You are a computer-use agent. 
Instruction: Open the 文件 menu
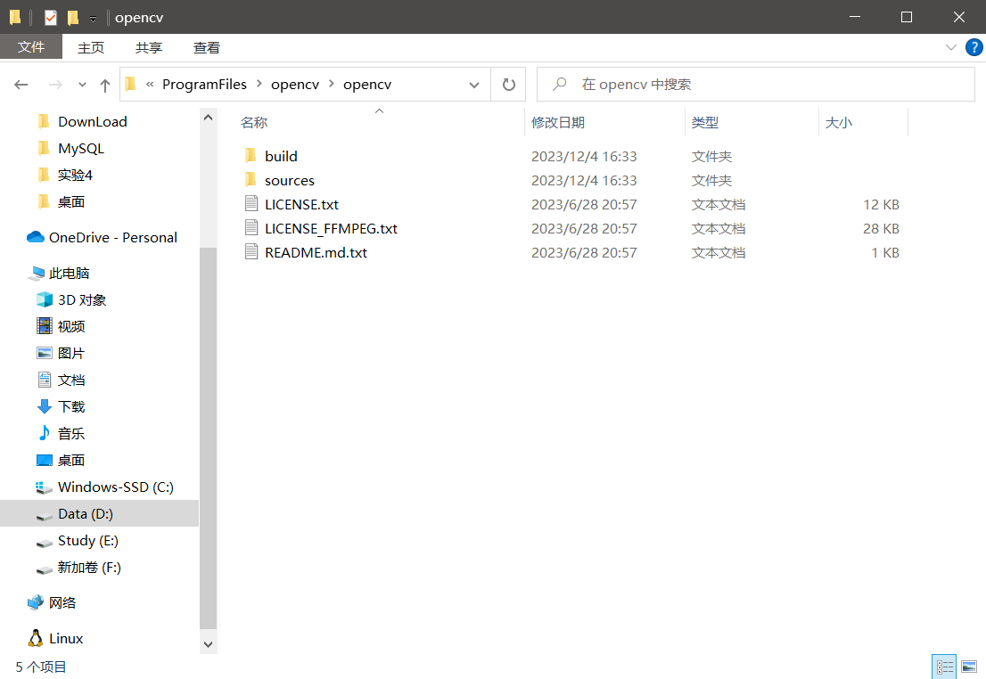click(x=31, y=47)
